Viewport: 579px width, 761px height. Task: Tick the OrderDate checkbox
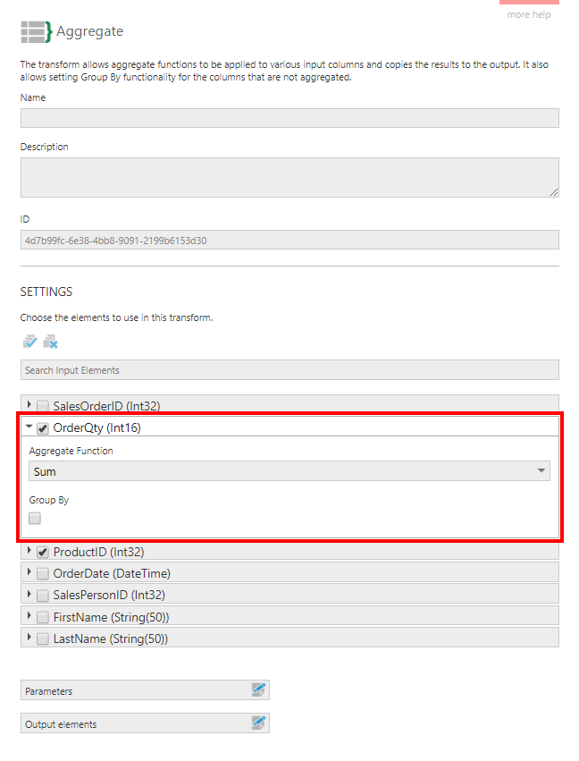[43, 573]
